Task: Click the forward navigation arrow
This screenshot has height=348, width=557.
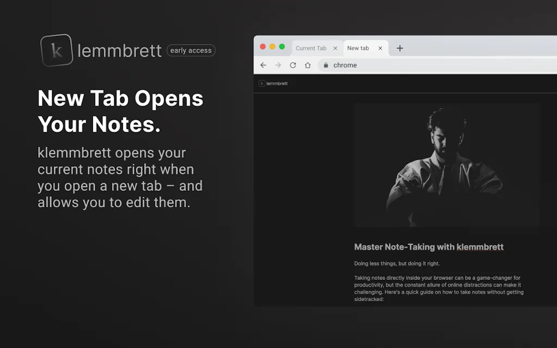Action: pos(278,65)
